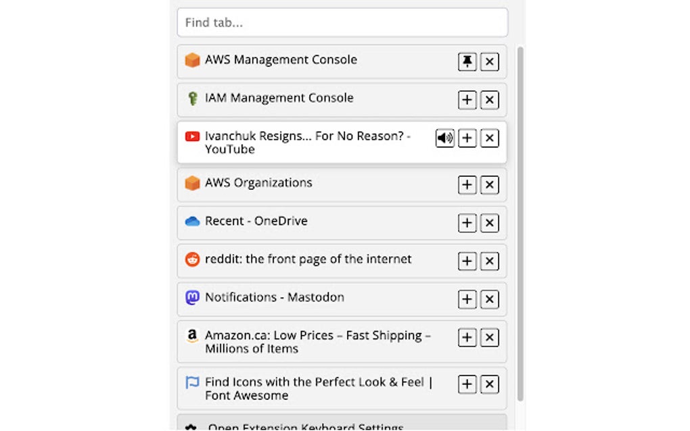
Task: Click the AWS Management Console favicon
Action: (193, 60)
